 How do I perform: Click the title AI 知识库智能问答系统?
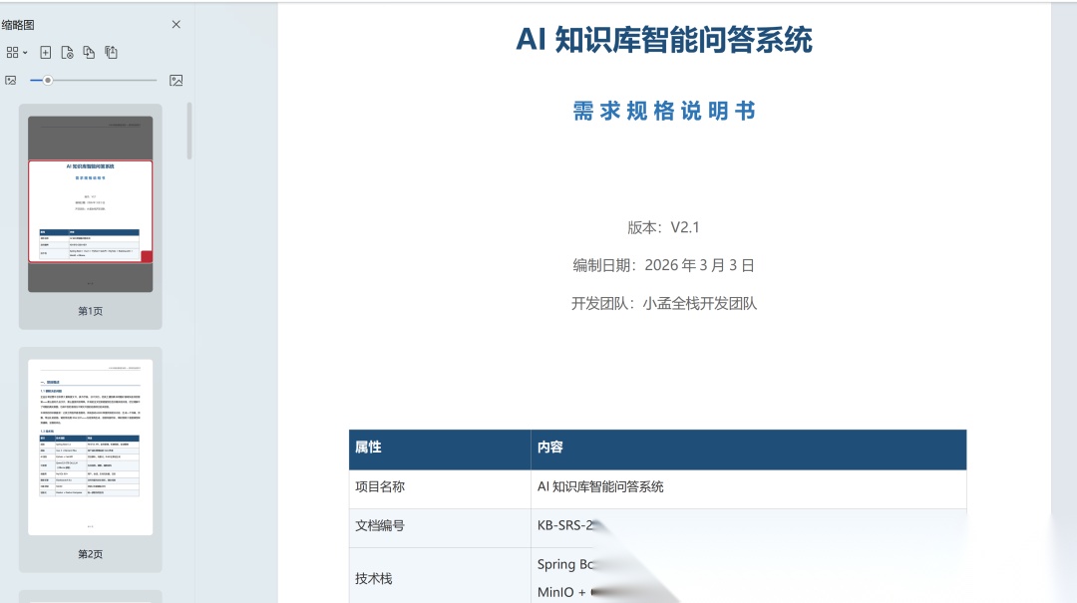click(x=664, y=40)
